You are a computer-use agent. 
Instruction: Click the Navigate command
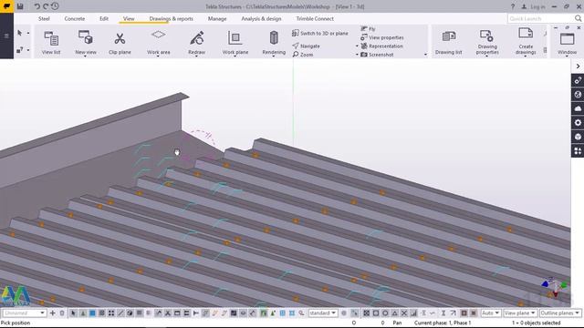307,46
